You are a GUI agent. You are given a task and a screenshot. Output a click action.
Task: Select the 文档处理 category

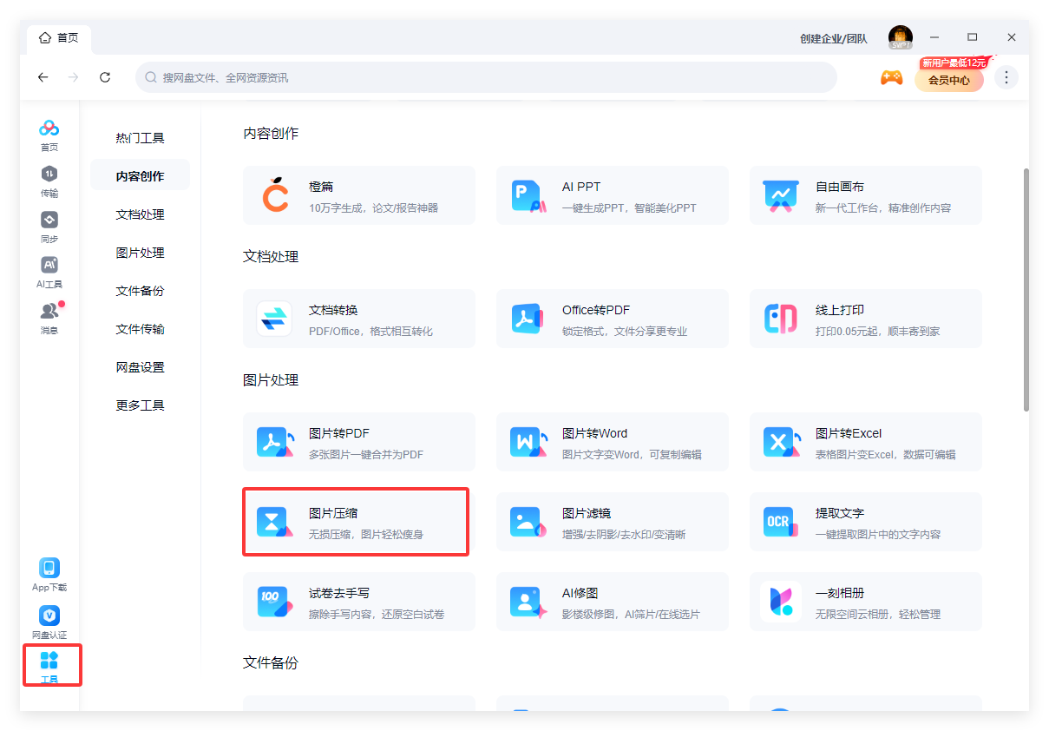(x=140, y=214)
